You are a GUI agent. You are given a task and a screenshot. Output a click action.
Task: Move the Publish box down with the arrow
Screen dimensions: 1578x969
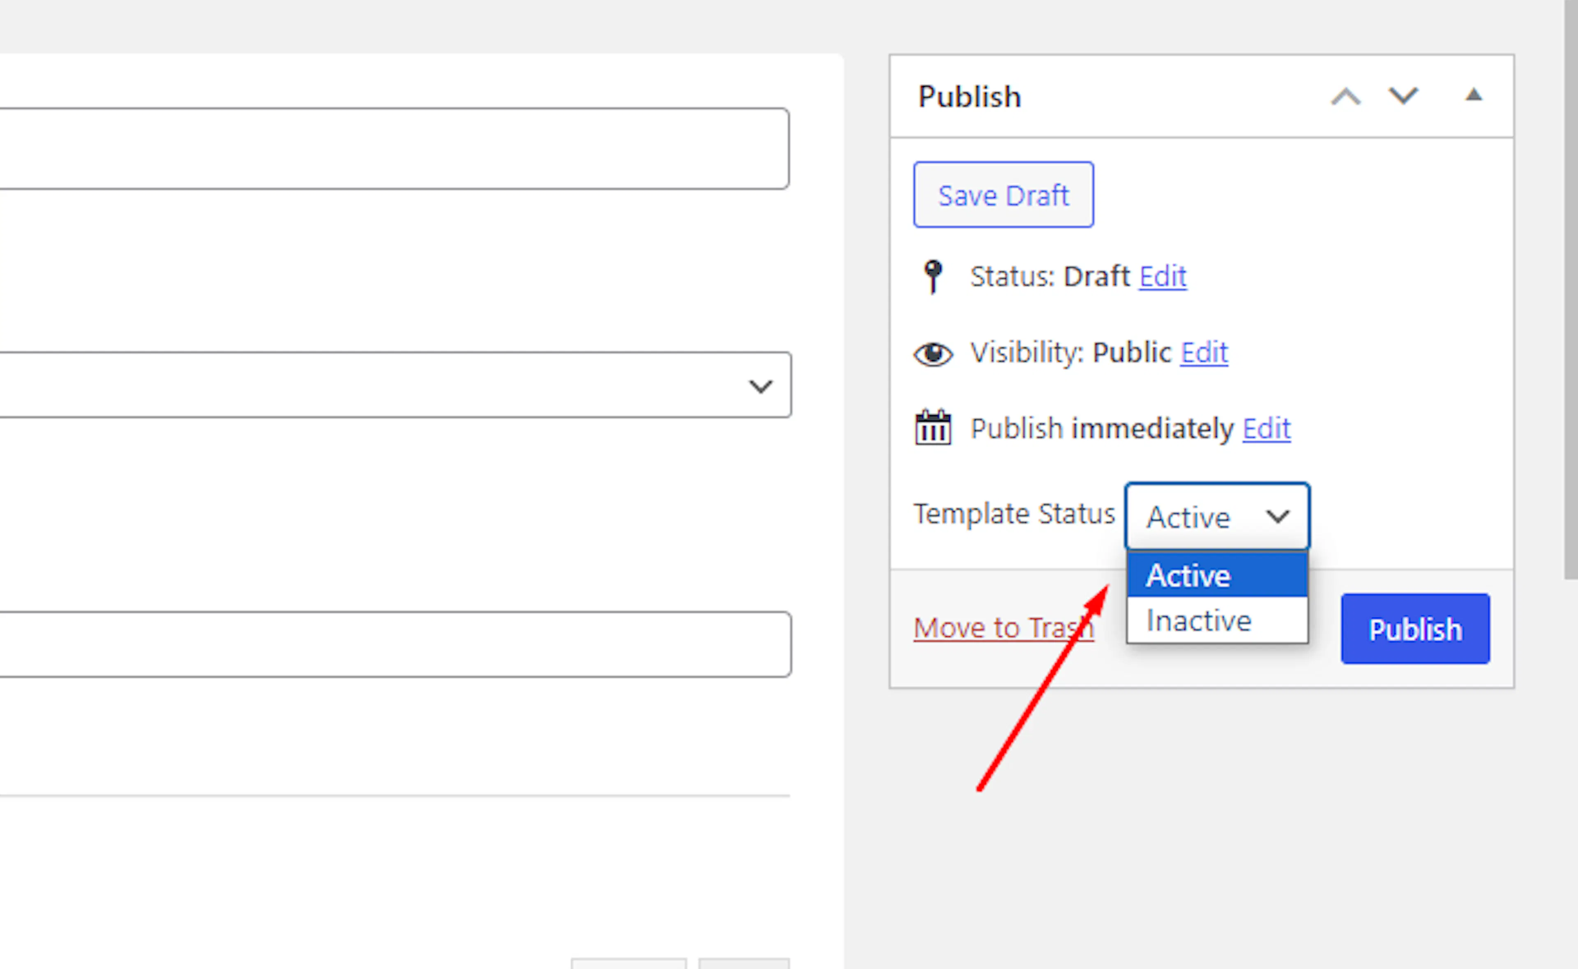1403,97
